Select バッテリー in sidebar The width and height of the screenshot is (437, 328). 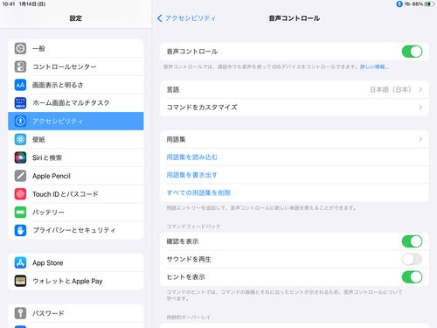(76, 212)
